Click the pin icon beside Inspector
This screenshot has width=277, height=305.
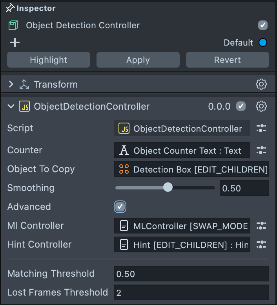[11, 8]
